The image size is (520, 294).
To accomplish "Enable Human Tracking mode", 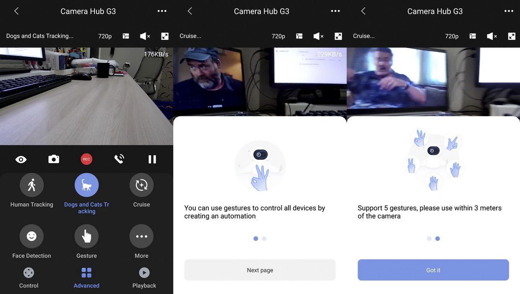I will pyautogui.click(x=32, y=185).
